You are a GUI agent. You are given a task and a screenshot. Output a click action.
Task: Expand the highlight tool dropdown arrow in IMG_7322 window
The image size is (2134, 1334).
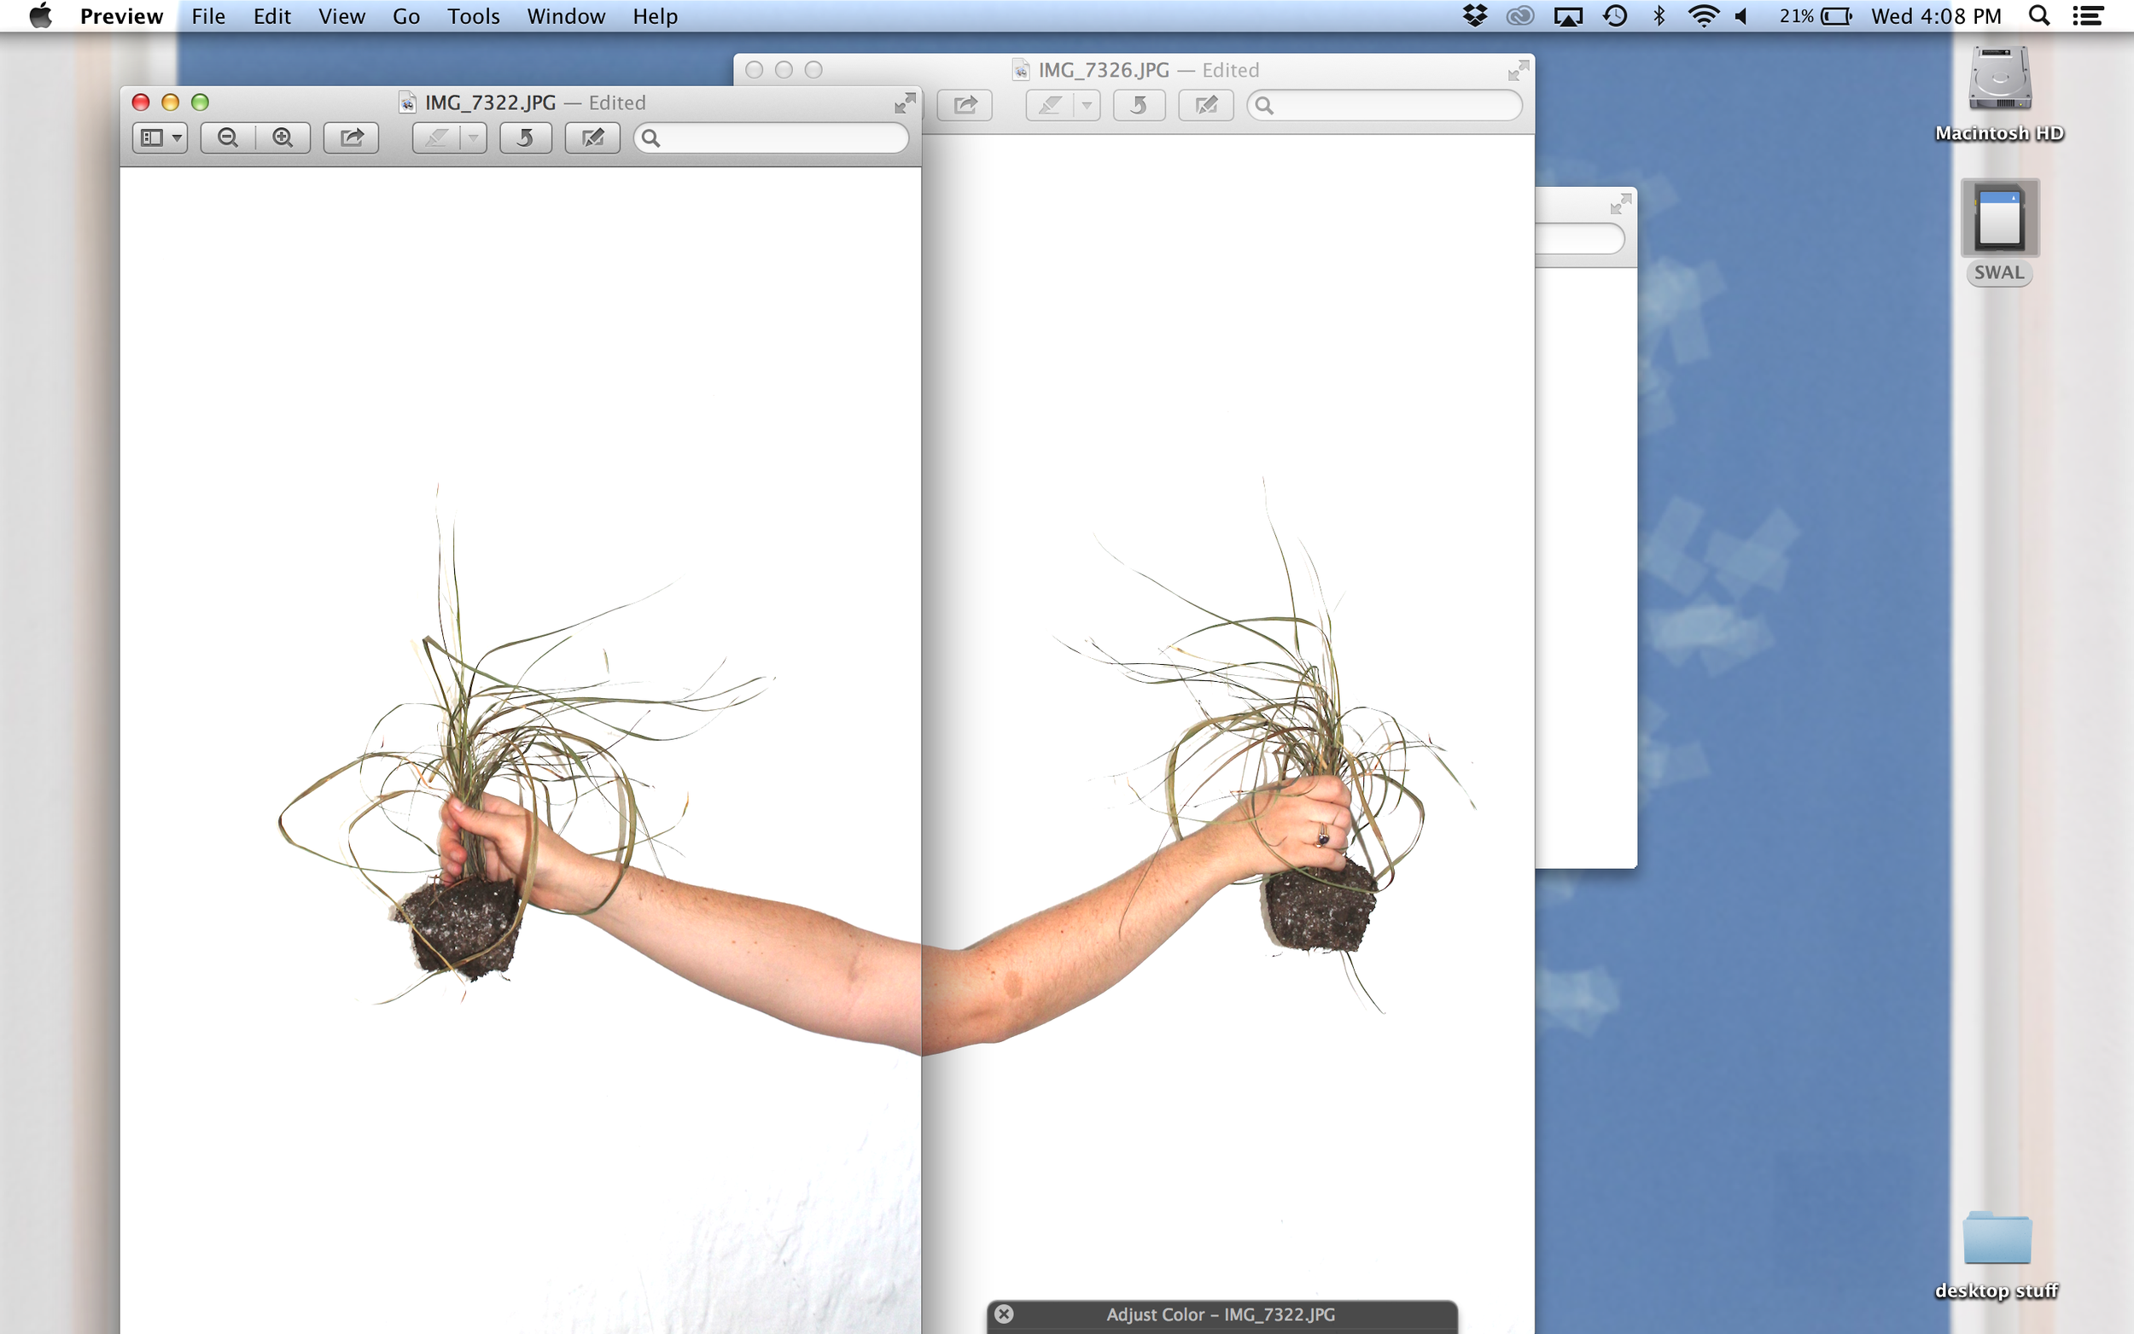(474, 137)
